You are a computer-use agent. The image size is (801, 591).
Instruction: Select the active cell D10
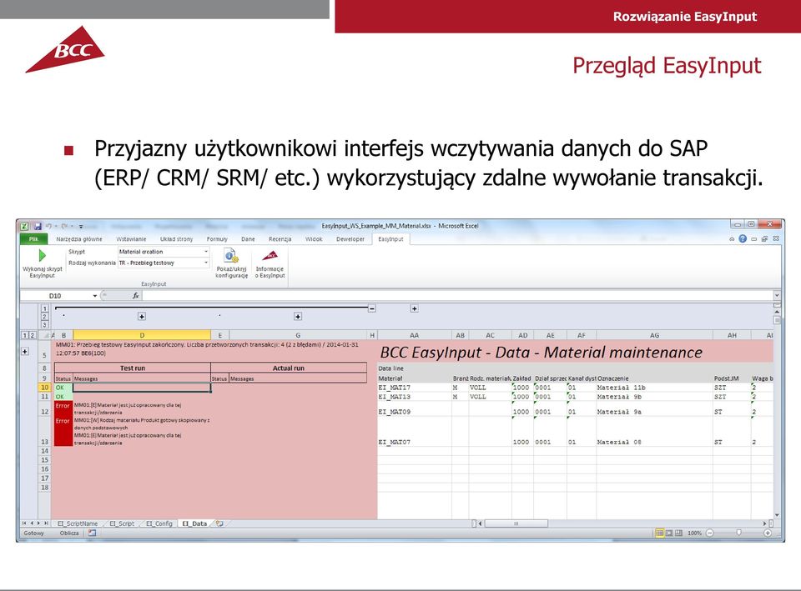142,388
